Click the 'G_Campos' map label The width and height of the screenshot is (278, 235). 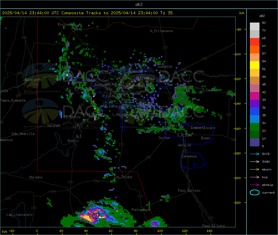[210, 90]
